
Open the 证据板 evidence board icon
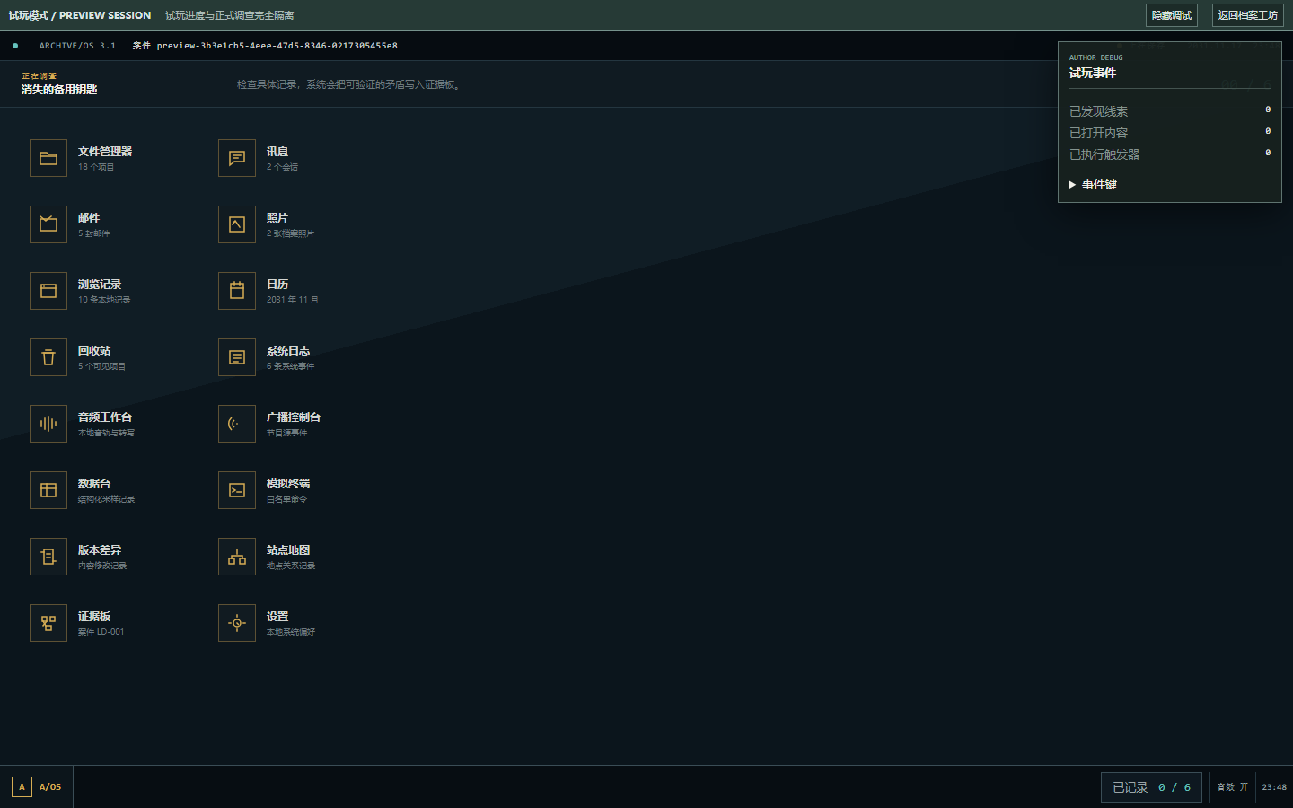point(48,623)
